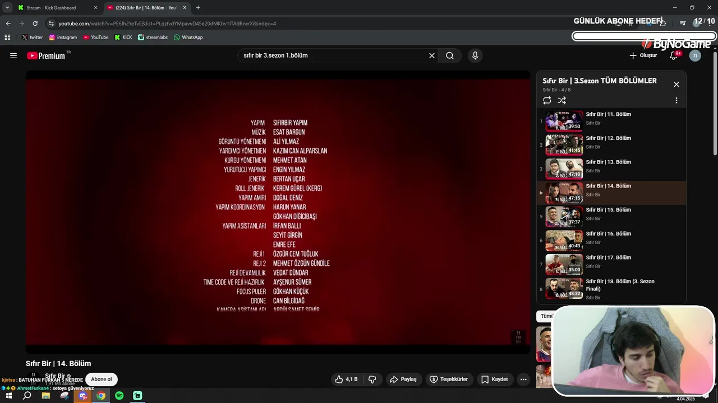718x403 pixels.
Task: Open Sıfır Bir 13. Bölüm thumbnail
Action: tap(564, 168)
